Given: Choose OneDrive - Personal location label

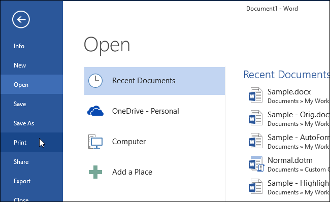Looking at the screenshot, I should [x=145, y=111].
